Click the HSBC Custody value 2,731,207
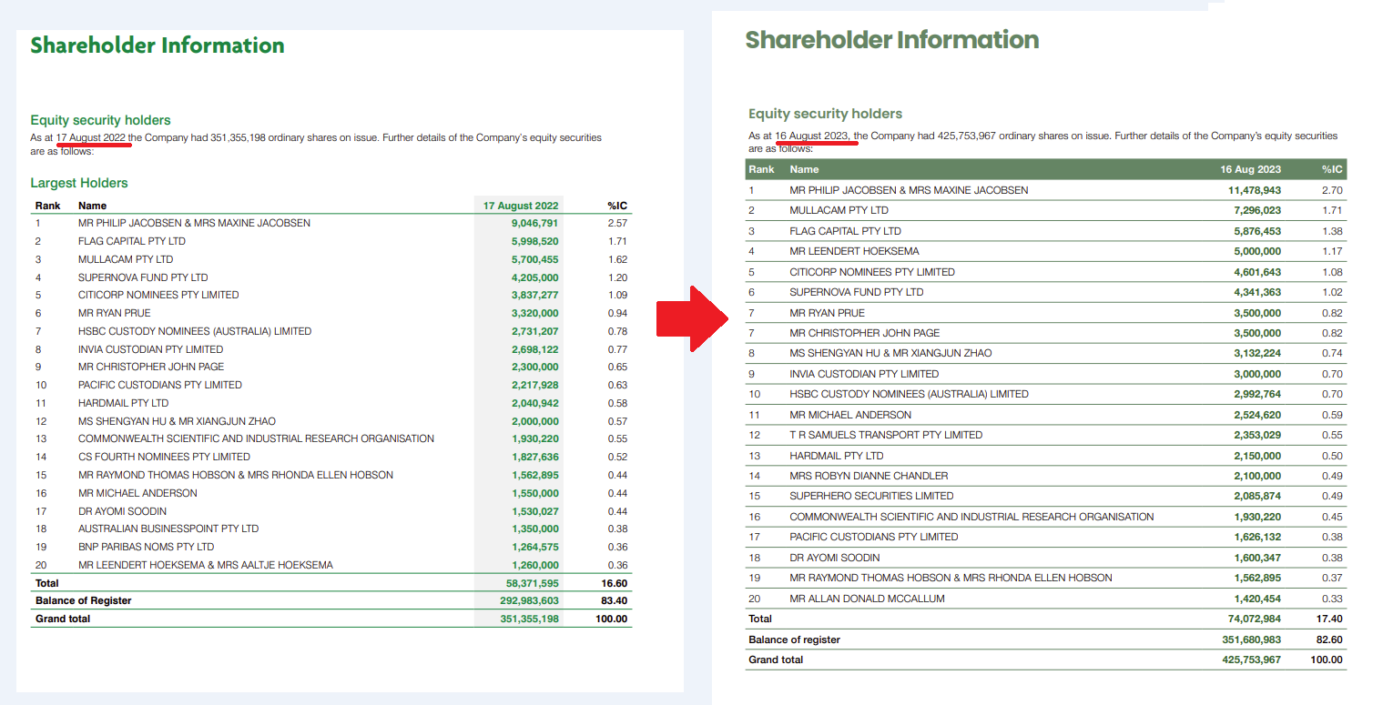This screenshot has height=705, width=1383. click(x=535, y=331)
